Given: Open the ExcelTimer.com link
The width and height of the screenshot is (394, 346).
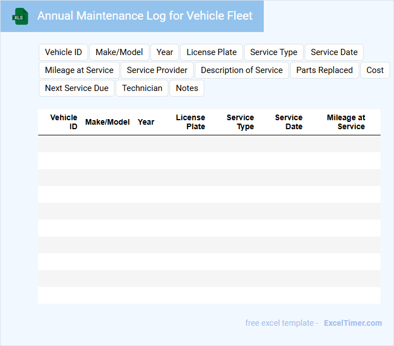Looking at the screenshot, I should 352,323.
